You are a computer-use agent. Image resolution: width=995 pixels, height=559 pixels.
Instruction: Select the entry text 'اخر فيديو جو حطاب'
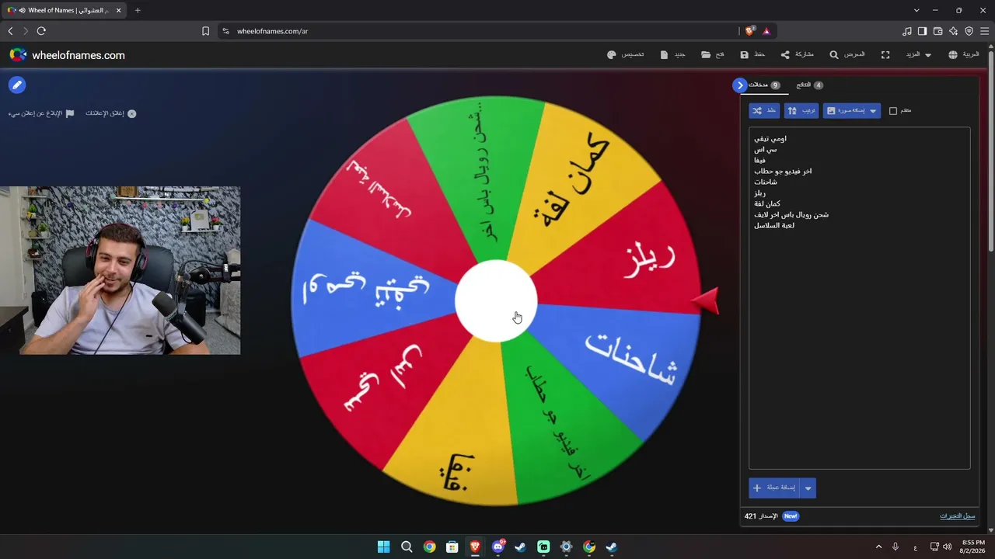(x=783, y=172)
